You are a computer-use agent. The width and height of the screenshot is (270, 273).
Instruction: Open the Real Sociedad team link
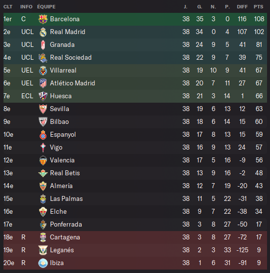71,58
